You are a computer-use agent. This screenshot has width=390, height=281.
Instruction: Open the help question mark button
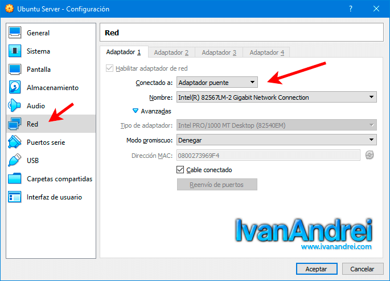[x=351, y=9]
